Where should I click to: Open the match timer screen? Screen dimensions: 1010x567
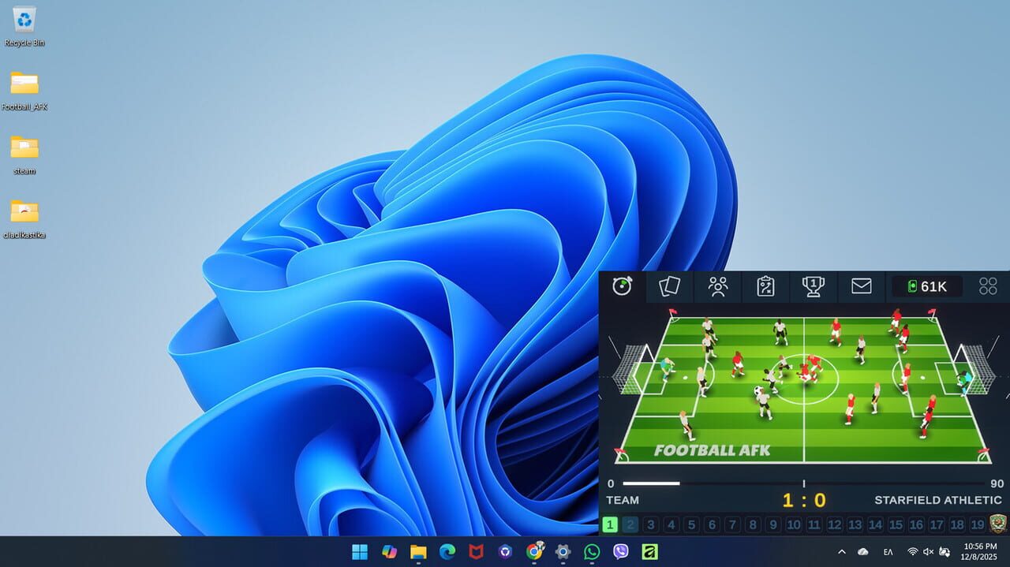click(x=622, y=286)
